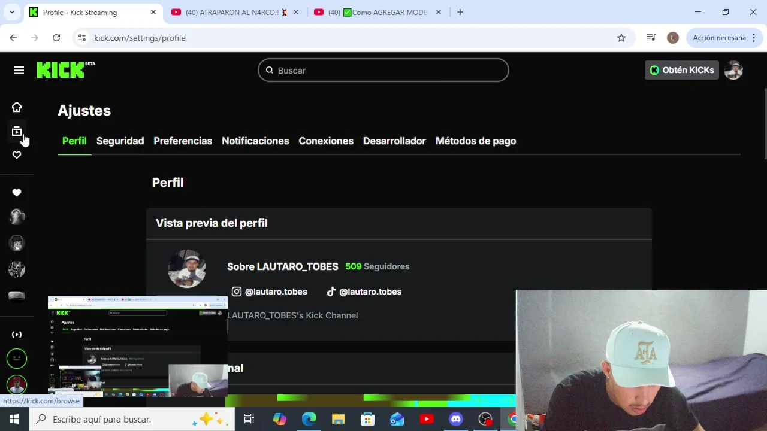
Task: Click the Sobre LAUTARO_TOBES heading
Action: point(283,266)
